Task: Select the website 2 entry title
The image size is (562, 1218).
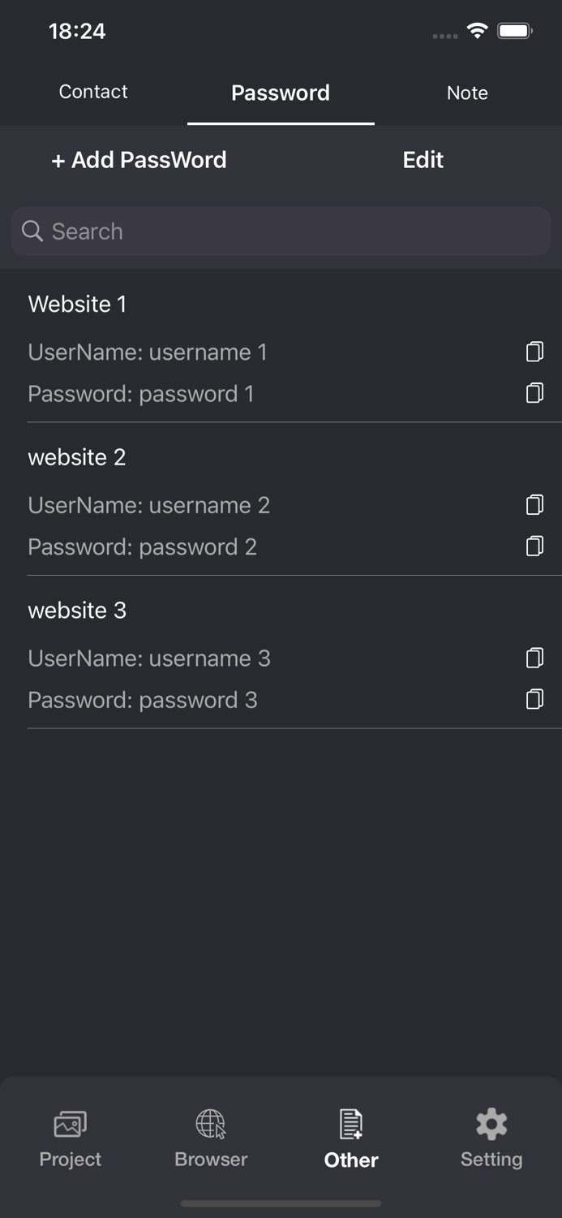Action: click(77, 457)
